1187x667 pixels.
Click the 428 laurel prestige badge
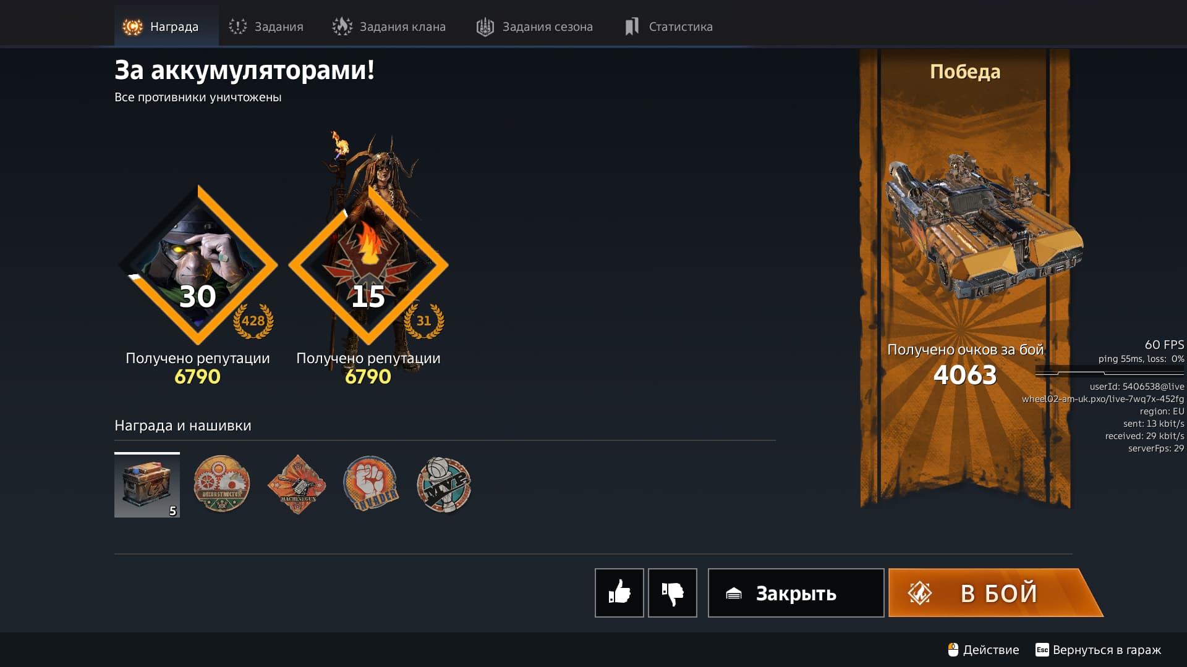[253, 321]
